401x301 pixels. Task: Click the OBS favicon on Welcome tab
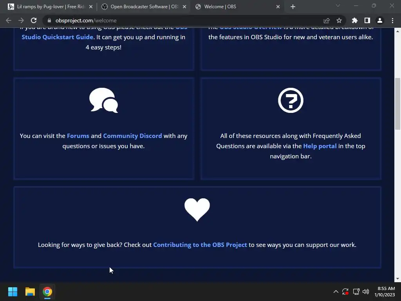(198, 7)
